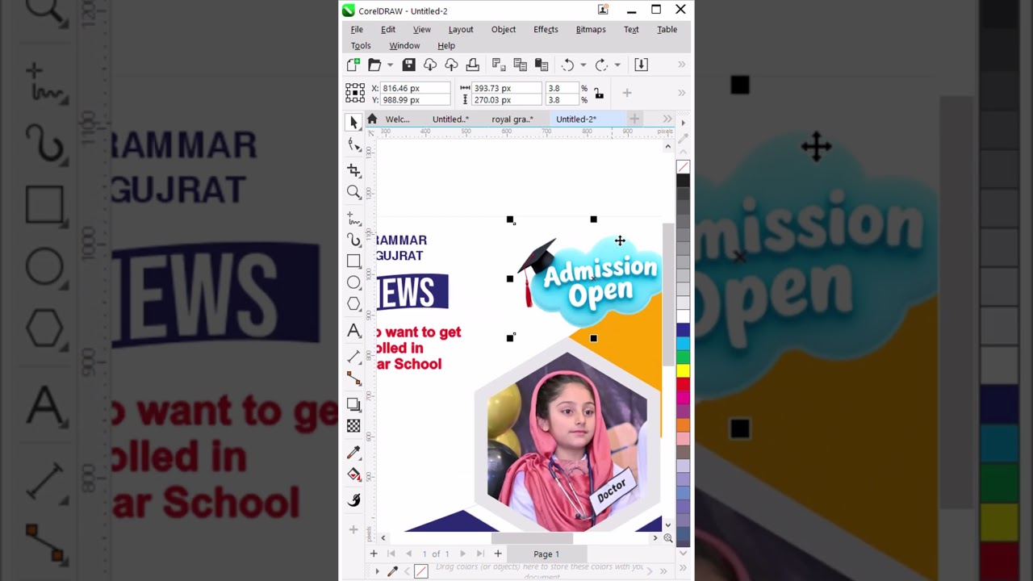Screen dimensions: 1033x581
Task: Expand the Open dropdown arrow
Action: pos(390,65)
